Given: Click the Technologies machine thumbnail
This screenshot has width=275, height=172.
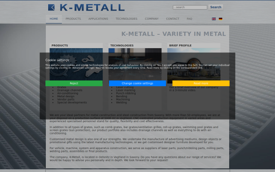Looking at the screenshot, I should [x=135, y=64].
